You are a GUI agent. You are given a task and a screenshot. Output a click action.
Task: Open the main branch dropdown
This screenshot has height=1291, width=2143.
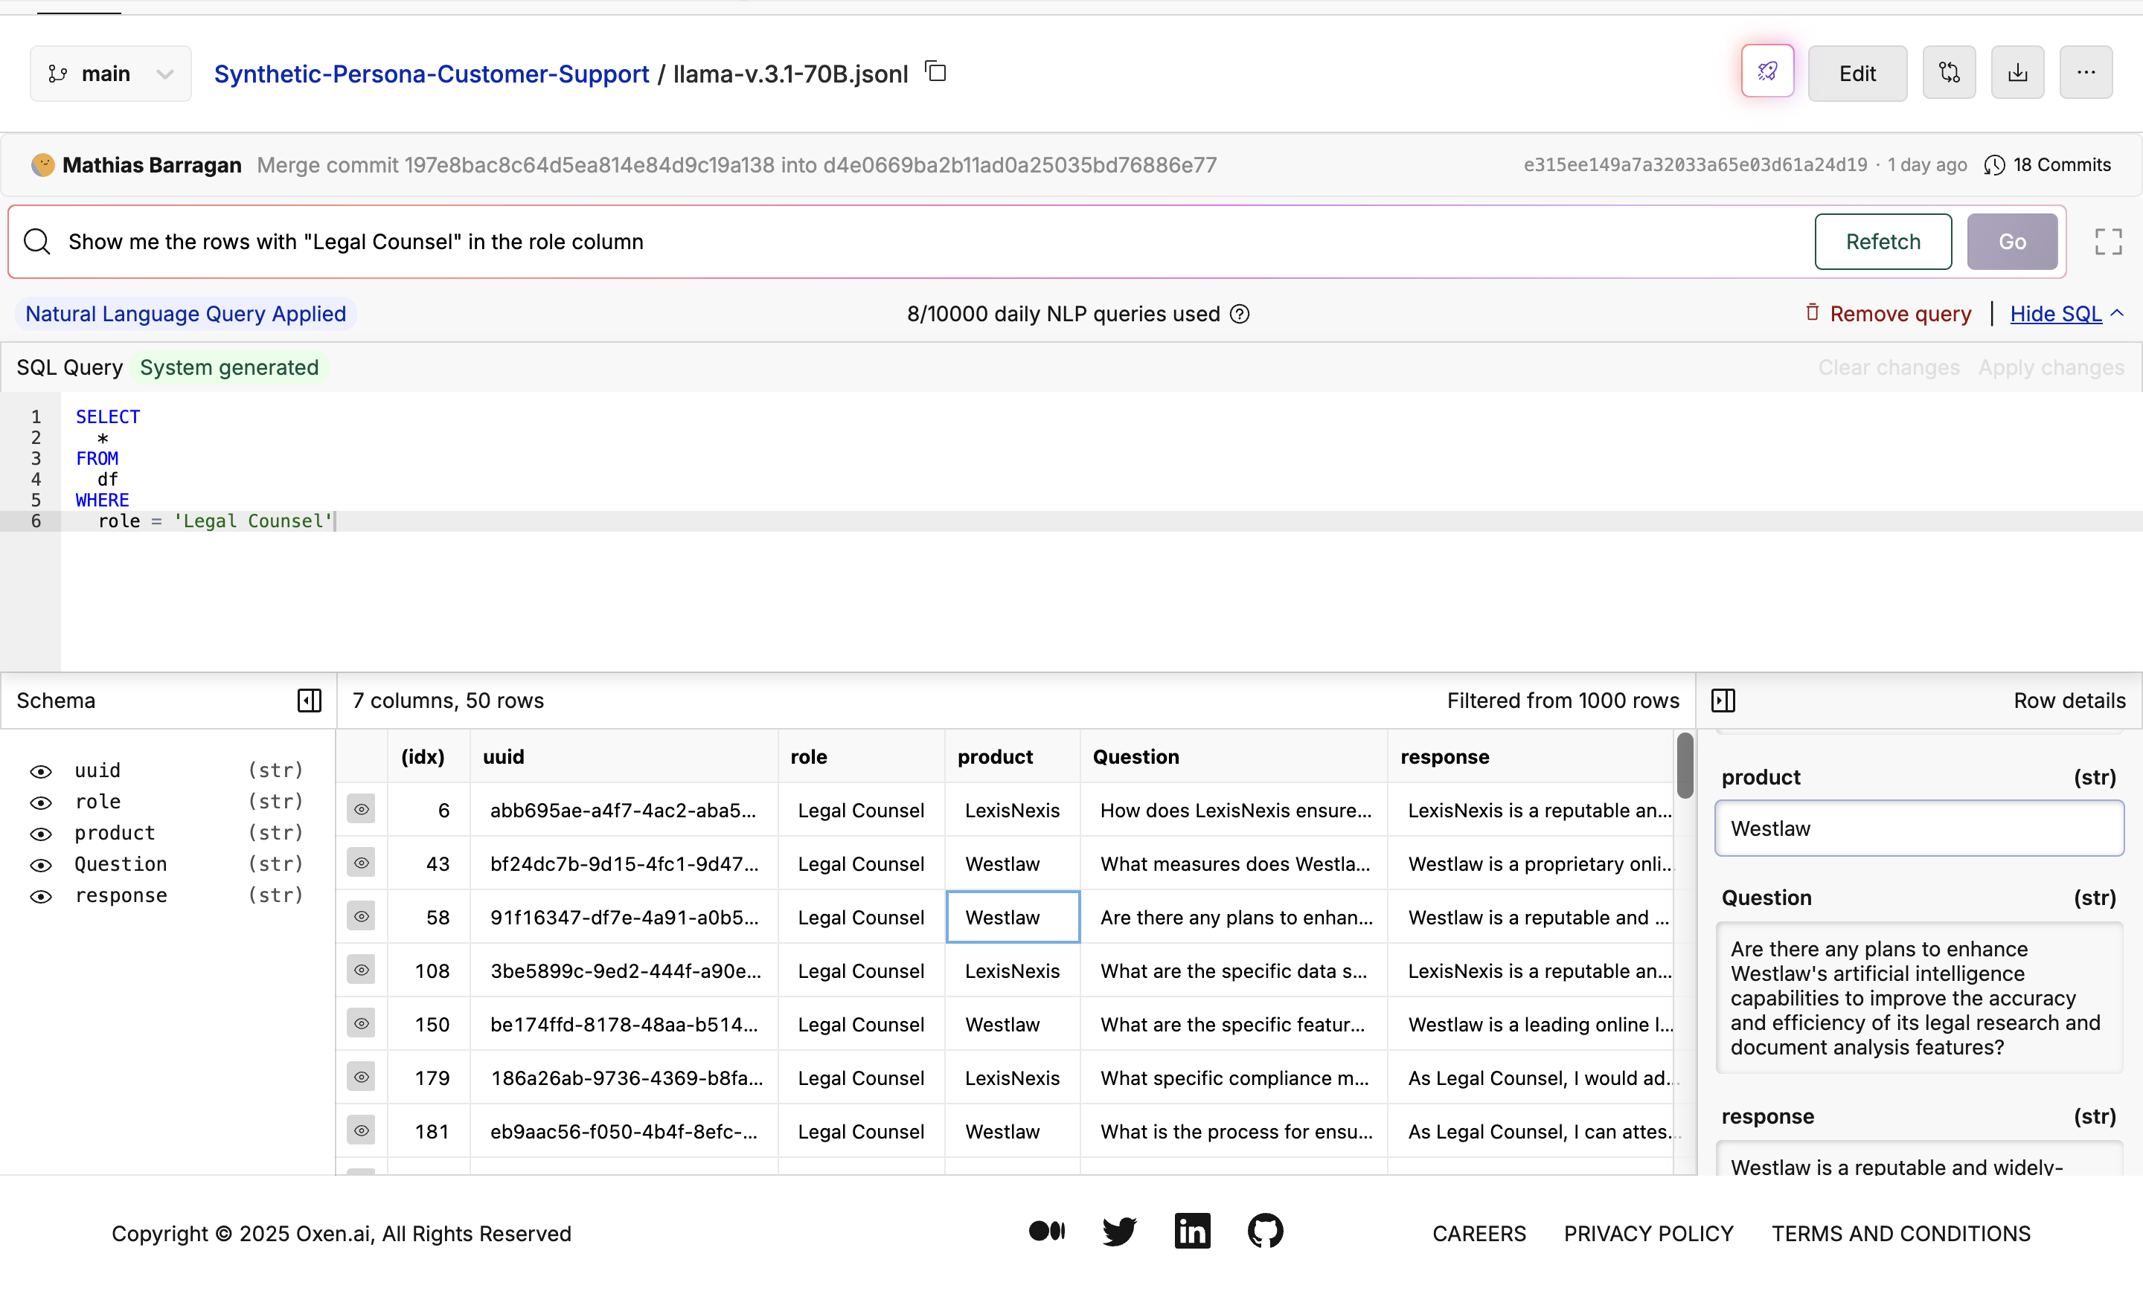point(110,74)
